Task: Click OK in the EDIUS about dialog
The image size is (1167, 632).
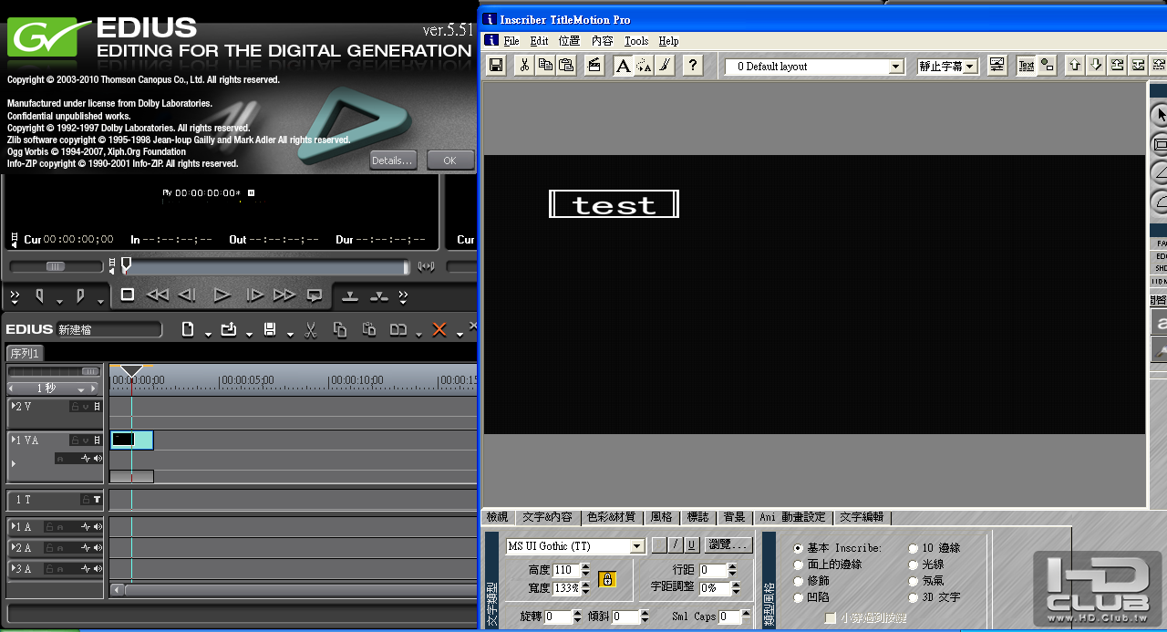Action: (x=450, y=161)
